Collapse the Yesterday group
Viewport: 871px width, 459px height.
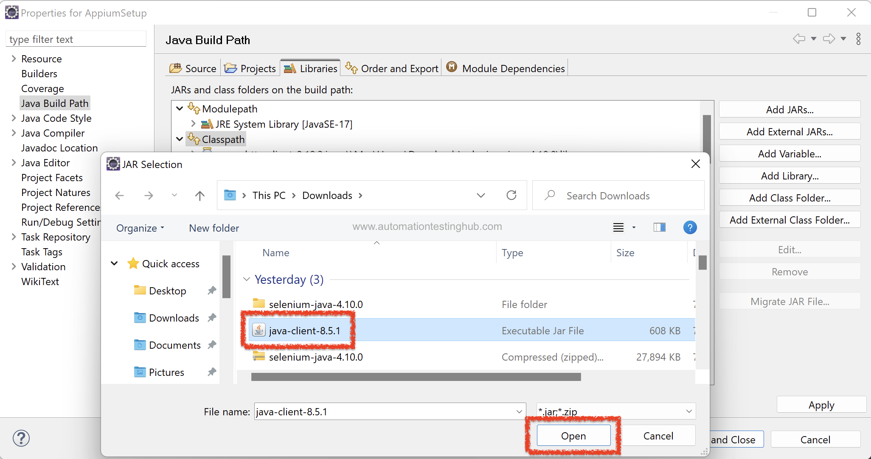pyautogui.click(x=247, y=279)
